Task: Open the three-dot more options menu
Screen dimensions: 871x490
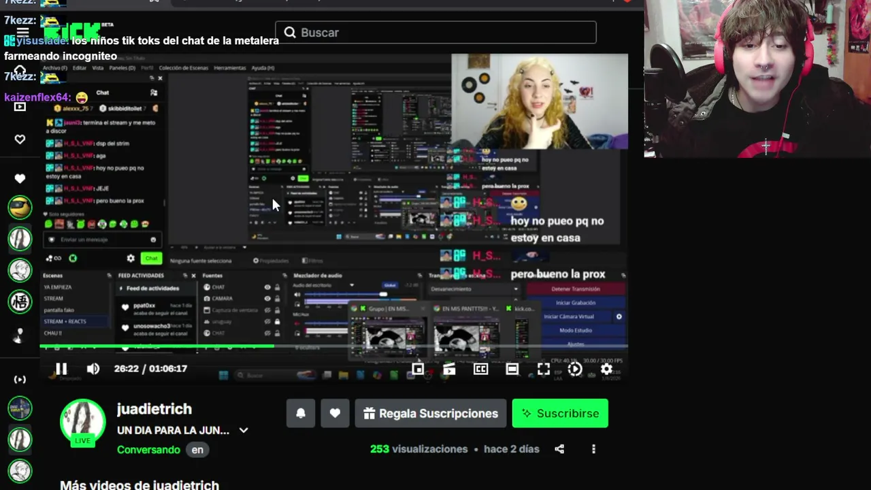Action: [593, 449]
